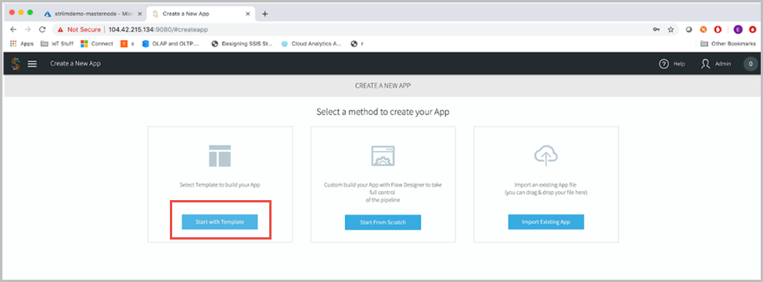Click the globe bookmark labeled r
Viewport: 763px width, 282px height.
[357, 44]
